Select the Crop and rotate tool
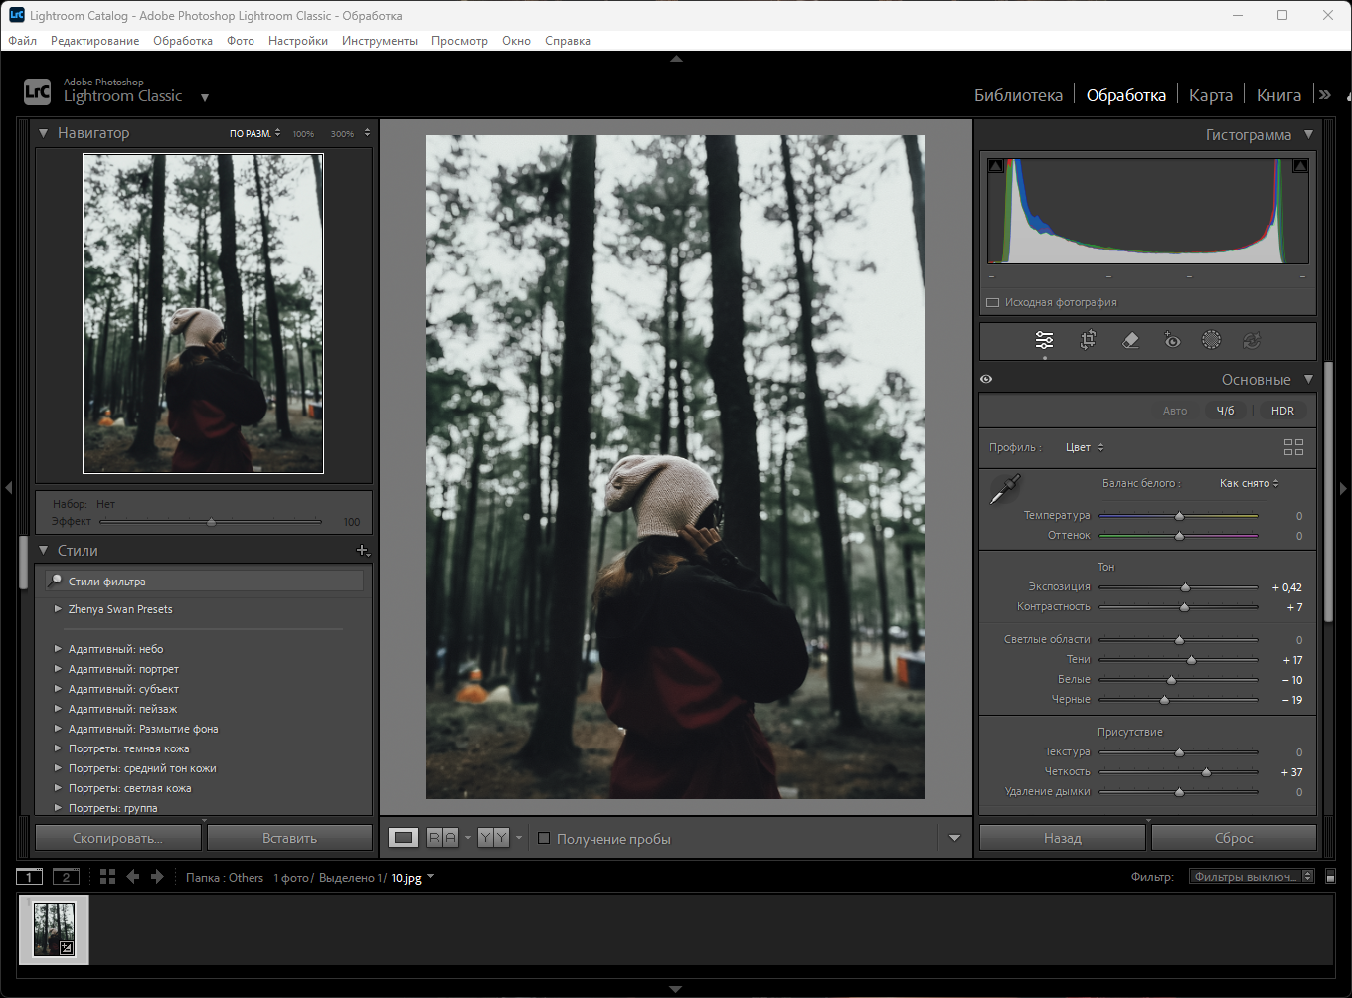The height and width of the screenshot is (998, 1352). [1088, 341]
